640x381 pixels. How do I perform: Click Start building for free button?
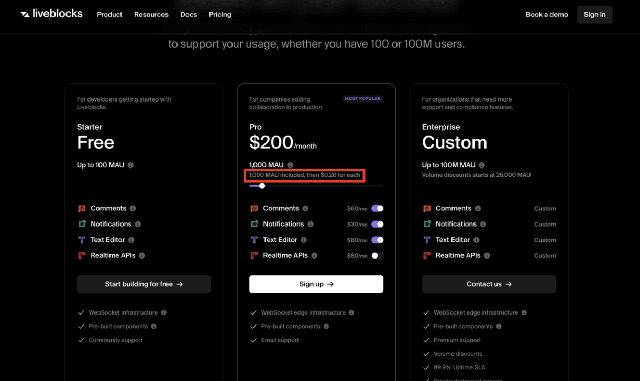(144, 284)
